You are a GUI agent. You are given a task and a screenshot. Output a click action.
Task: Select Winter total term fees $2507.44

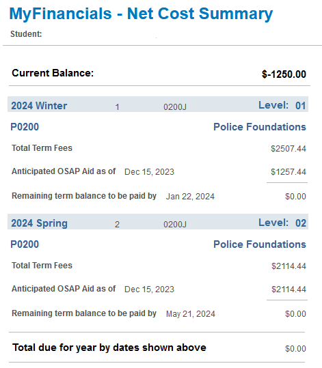289,149
